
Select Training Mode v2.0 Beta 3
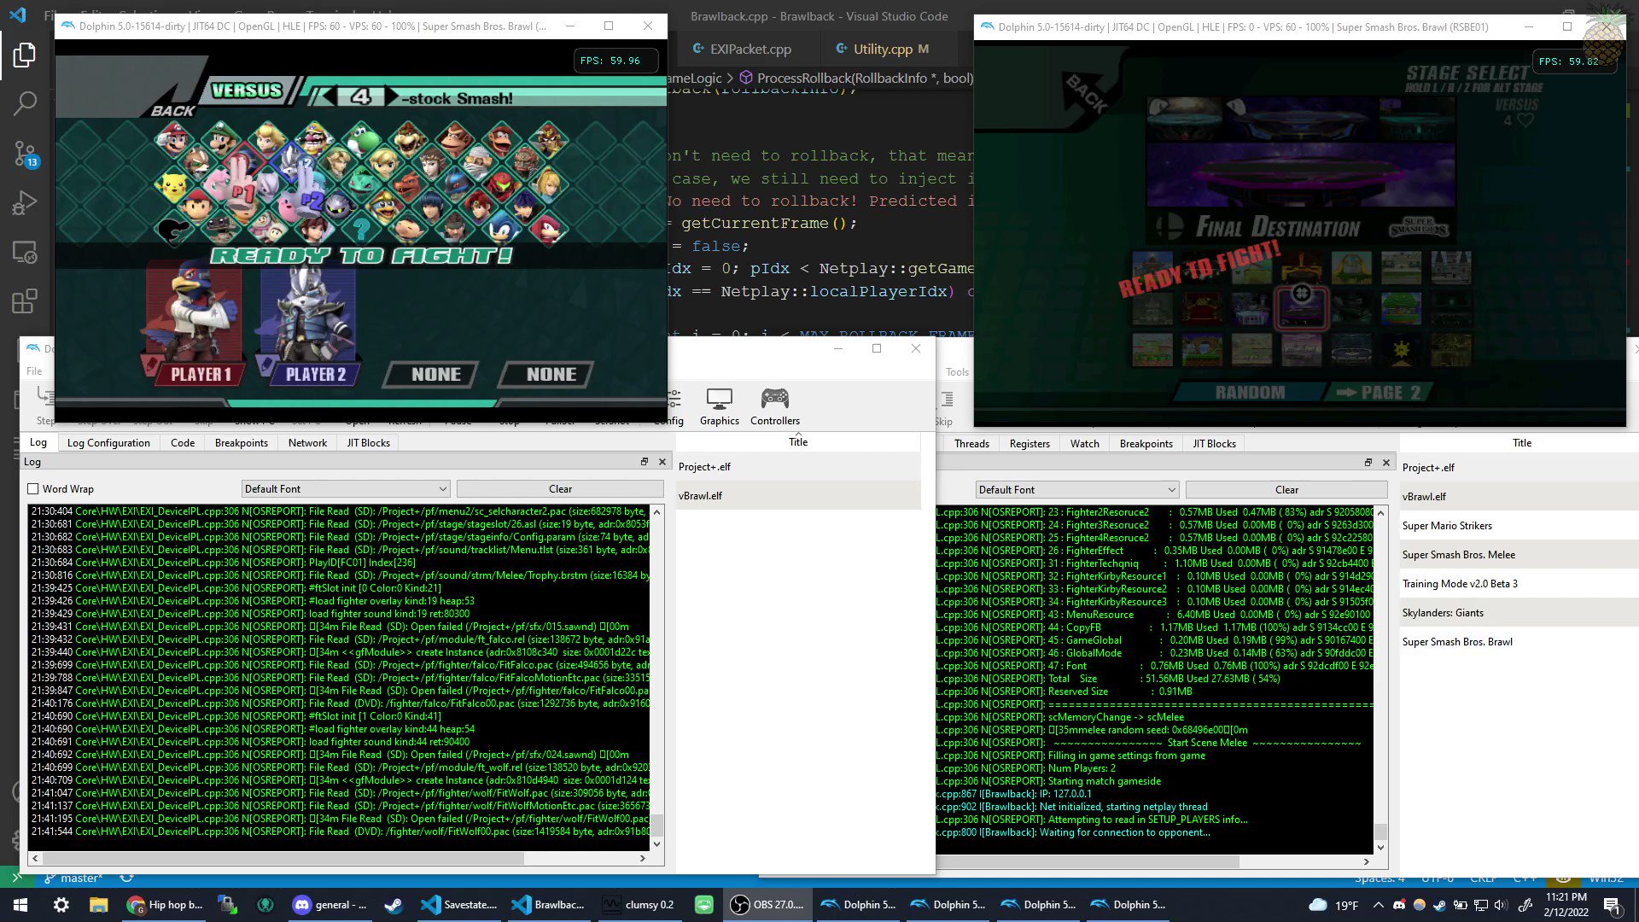[1519, 584]
